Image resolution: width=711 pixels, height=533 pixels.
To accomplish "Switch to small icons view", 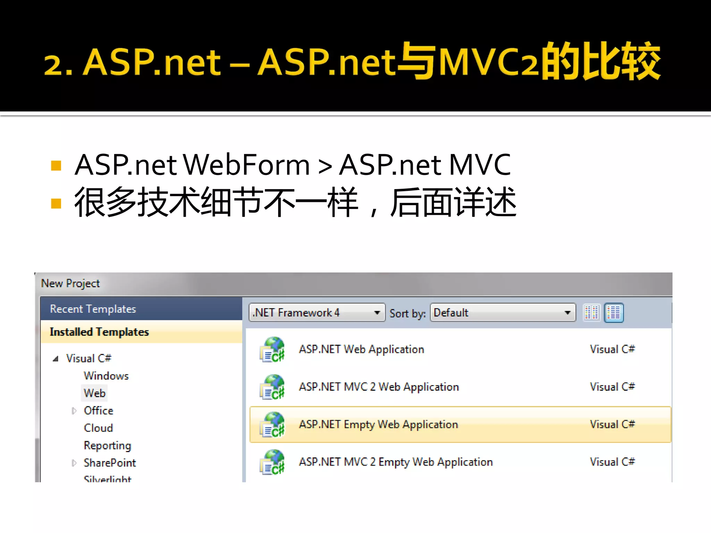I will [x=591, y=313].
